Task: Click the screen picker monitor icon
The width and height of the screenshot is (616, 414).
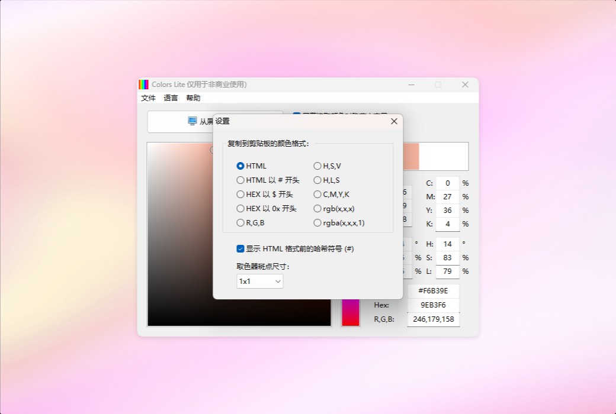Action: coord(191,121)
